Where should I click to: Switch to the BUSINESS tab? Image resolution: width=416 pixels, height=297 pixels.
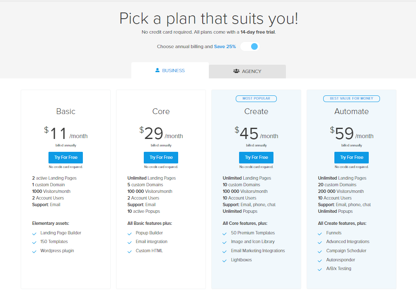(x=170, y=71)
